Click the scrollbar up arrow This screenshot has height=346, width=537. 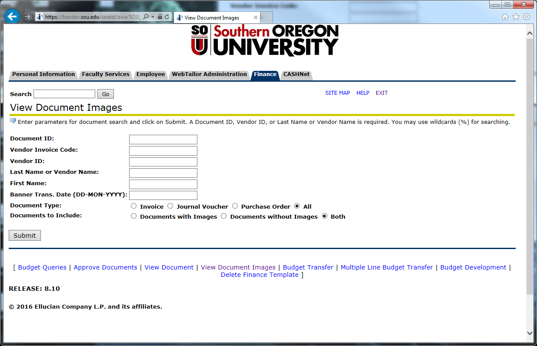[x=530, y=33]
